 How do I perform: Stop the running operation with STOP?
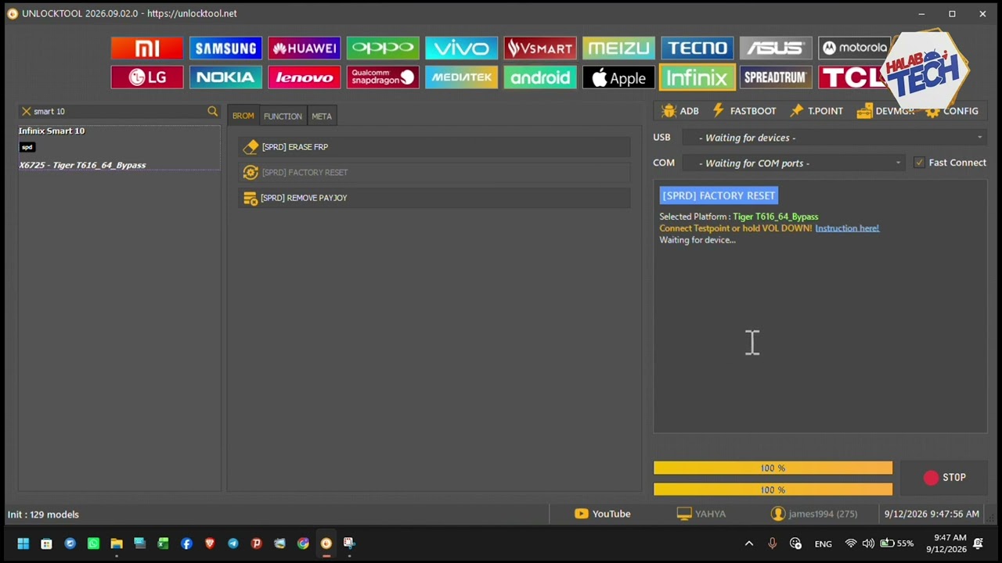944,478
